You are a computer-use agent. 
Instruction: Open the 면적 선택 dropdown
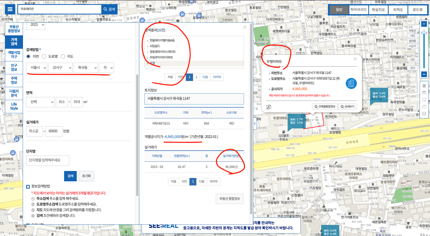click(41, 102)
